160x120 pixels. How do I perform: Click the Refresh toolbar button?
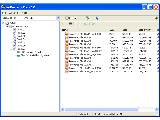[x=71, y=18]
